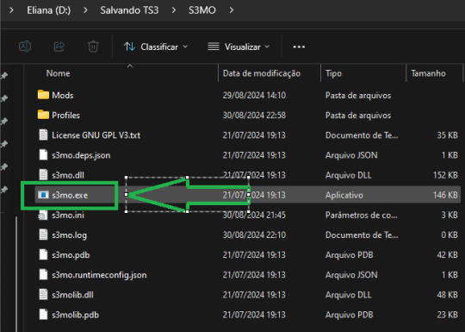Go to Salvando TS3 breadcrumb folder

pyautogui.click(x=129, y=10)
